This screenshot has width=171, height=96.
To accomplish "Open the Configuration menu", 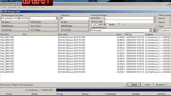I will point(34,7).
